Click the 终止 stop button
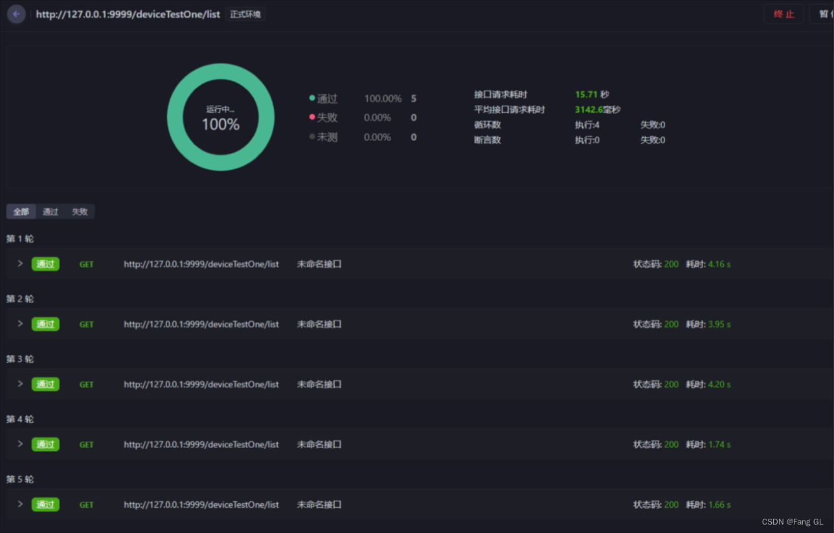 (783, 14)
